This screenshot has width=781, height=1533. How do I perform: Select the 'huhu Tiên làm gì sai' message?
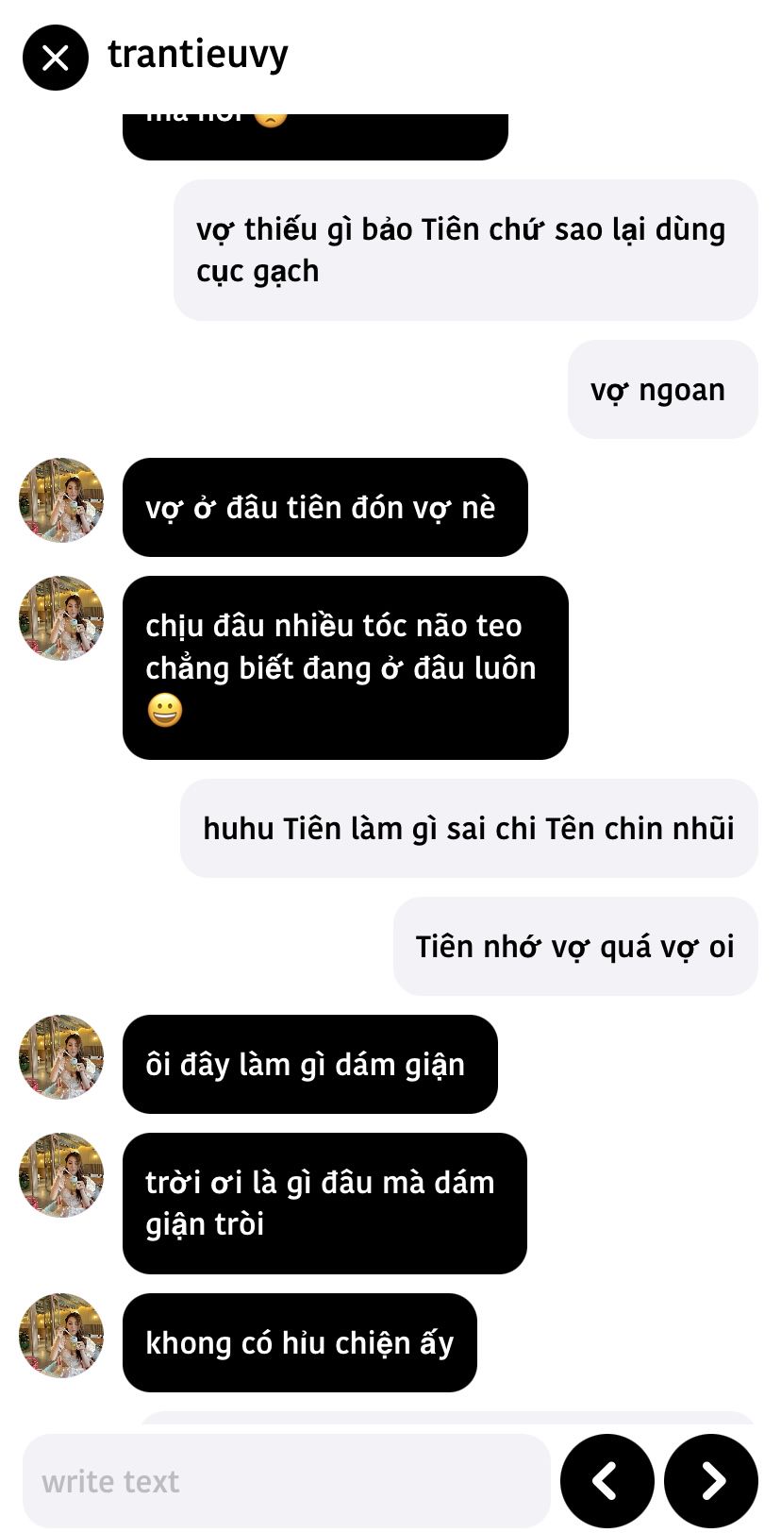pos(469,828)
